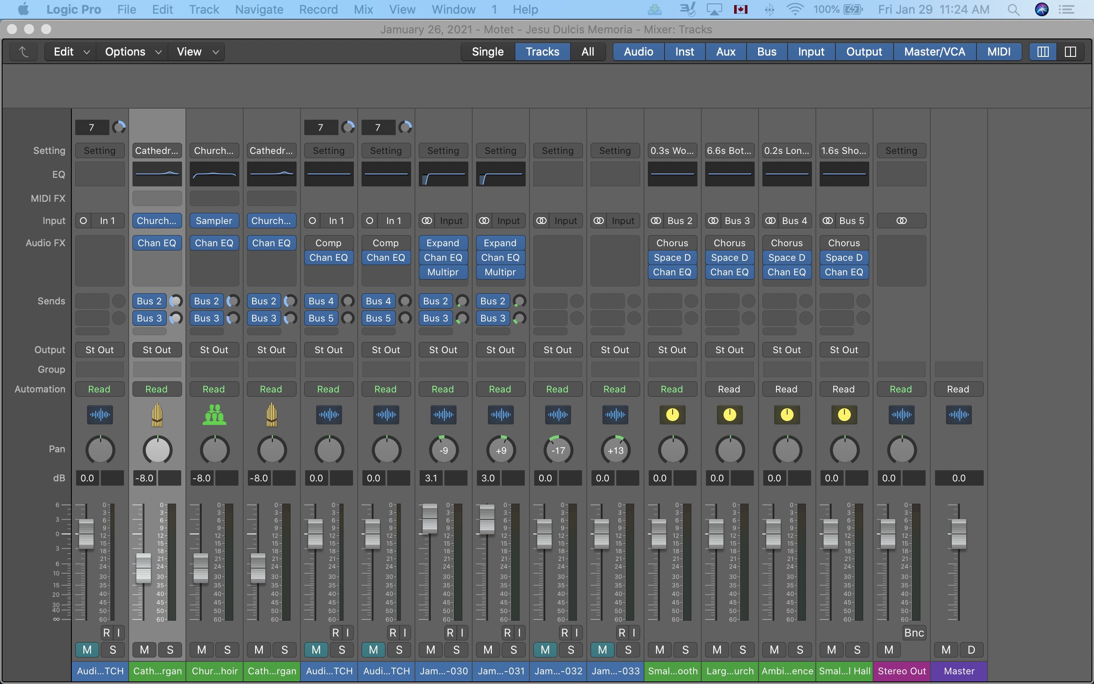
Task: Click the stereo link icon on Stereo Out
Action: coord(901,221)
